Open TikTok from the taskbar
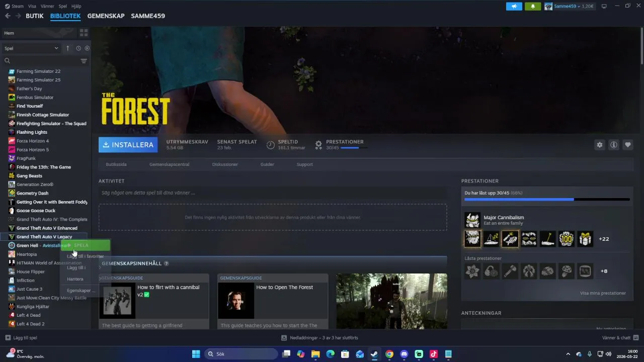 (x=434, y=354)
